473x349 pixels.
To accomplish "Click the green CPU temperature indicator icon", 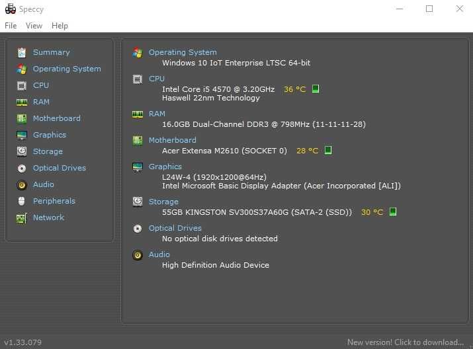I will 316,89.
